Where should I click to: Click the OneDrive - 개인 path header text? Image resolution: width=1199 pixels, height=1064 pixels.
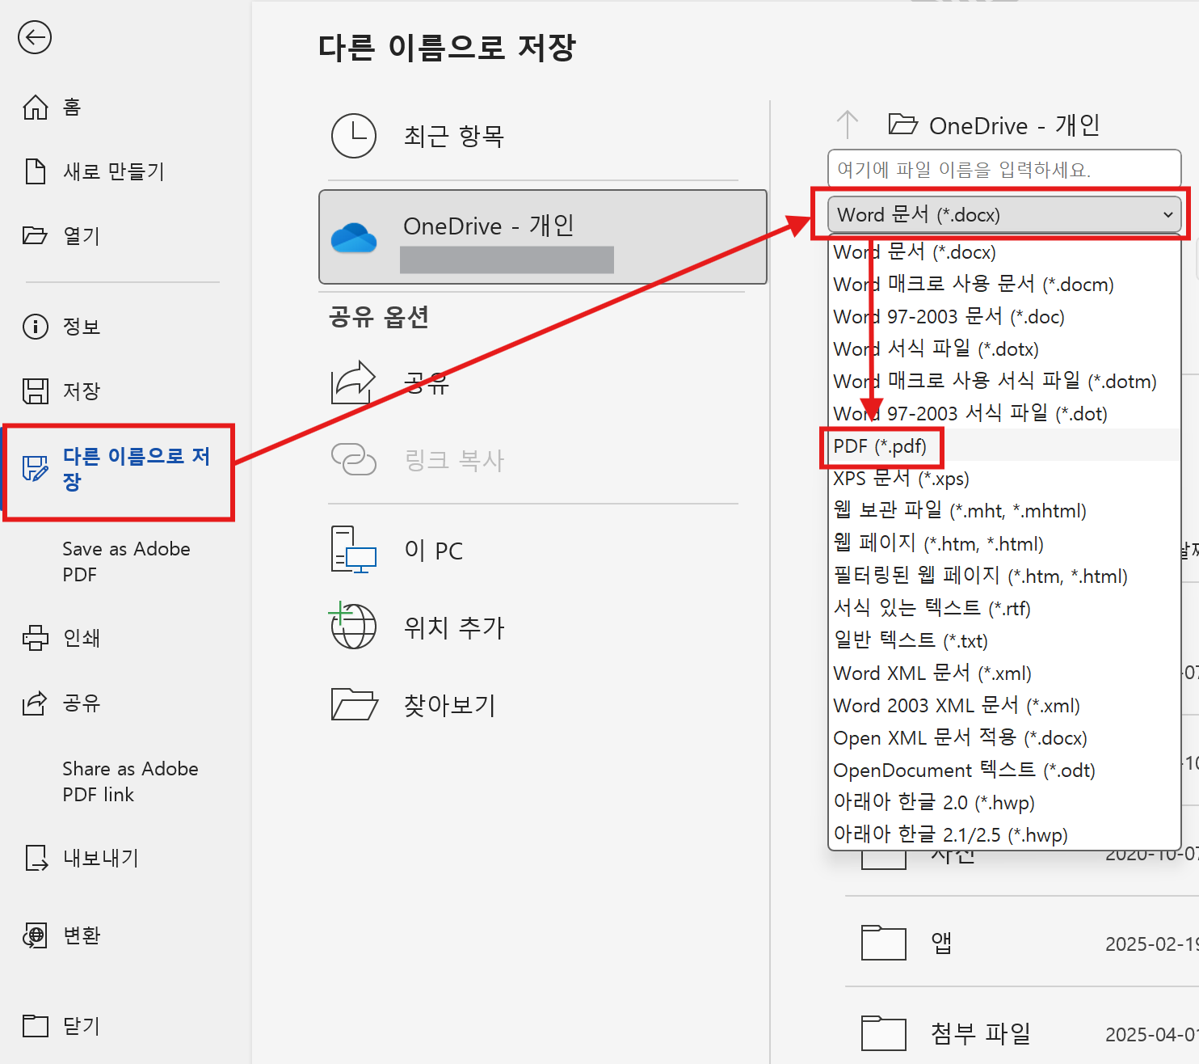pyautogui.click(x=1015, y=125)
